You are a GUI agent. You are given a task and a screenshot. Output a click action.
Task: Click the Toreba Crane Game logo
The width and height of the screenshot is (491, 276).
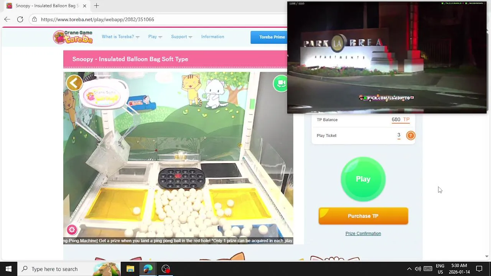coord(73,37)
